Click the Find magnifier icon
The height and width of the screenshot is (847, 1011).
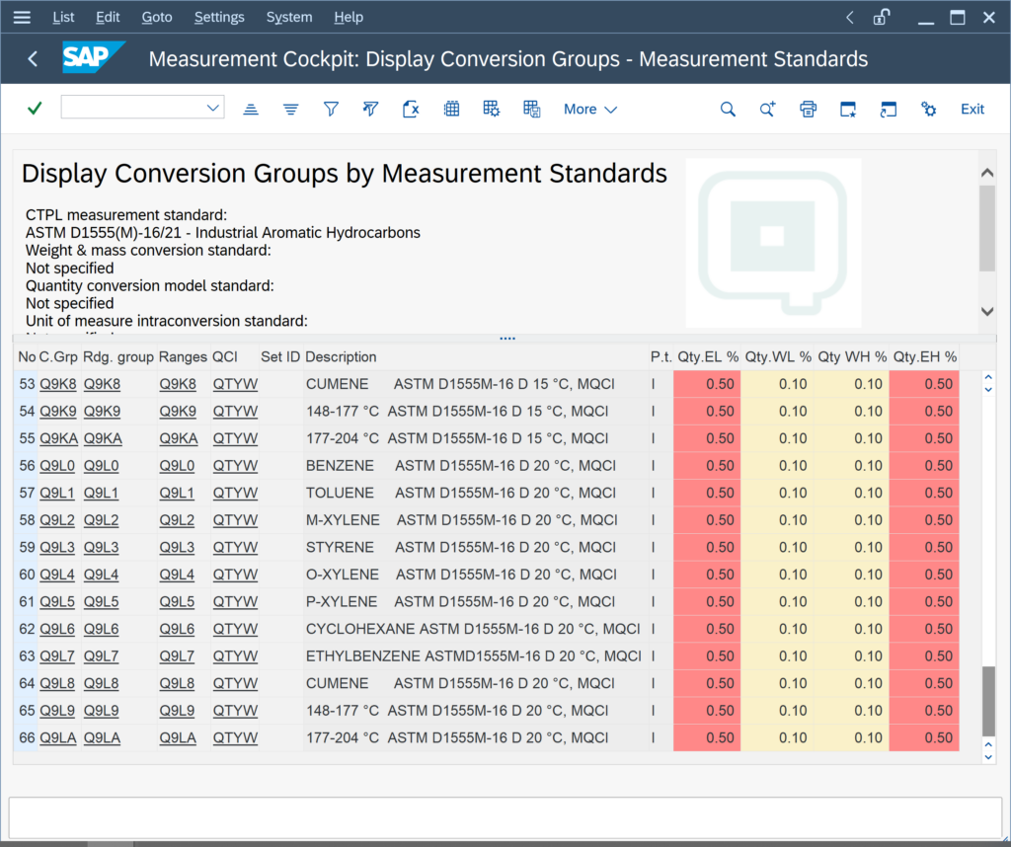point(728,110)
